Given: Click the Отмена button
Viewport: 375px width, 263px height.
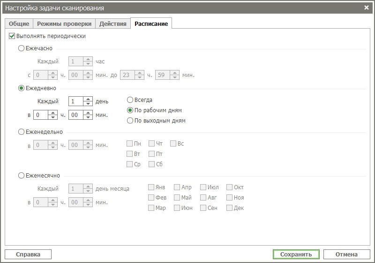Looking at the screenshot, I should [346, 255].
